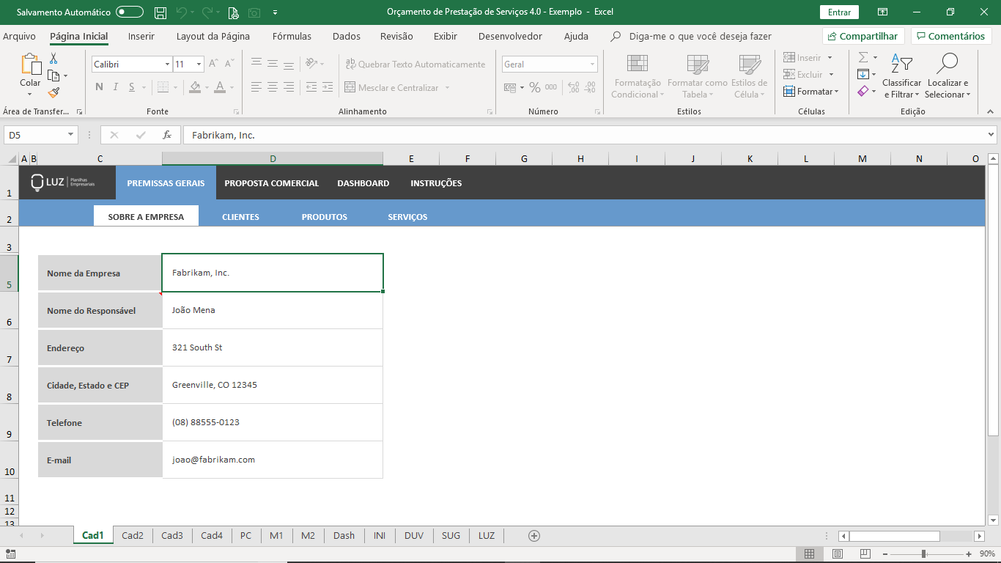The width and height of the screenshot is (1001, 563).
Task: Expand the formula bar
Action: pos(991,135)
